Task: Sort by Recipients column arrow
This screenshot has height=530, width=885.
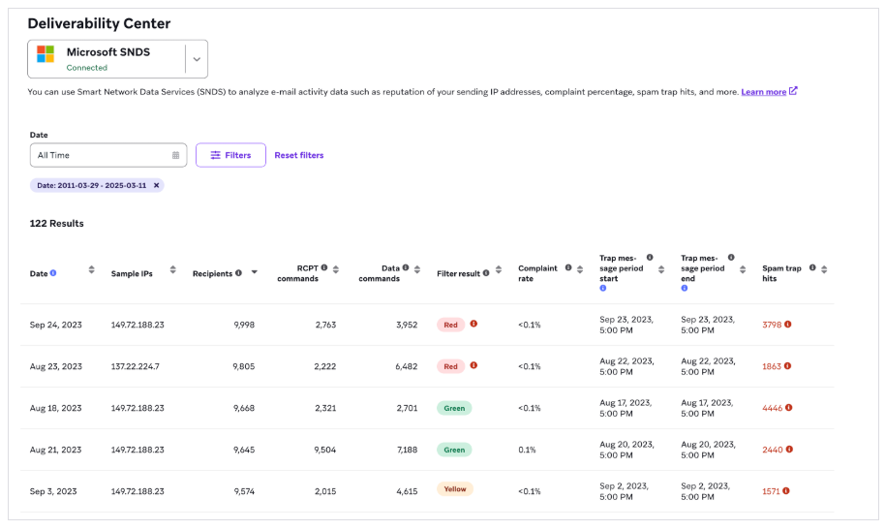Action: click(255, 273)
